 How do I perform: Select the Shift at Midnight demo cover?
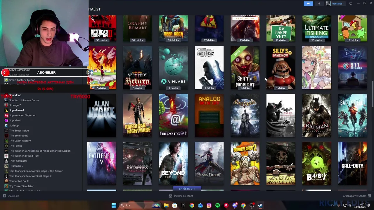tap(245, 68)
